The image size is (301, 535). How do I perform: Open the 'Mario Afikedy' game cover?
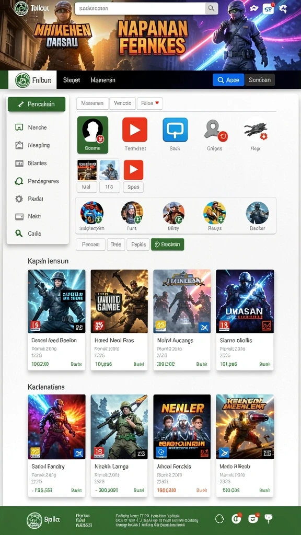(245, 427)
